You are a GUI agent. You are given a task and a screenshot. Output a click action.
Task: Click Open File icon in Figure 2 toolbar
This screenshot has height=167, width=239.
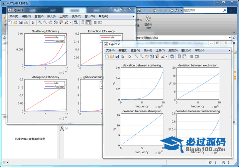point(112,57)
